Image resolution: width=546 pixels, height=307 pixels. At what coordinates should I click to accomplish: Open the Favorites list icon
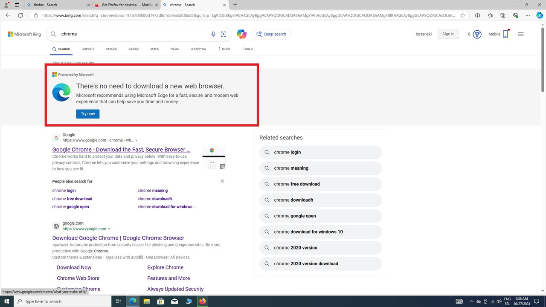point(490,15)
